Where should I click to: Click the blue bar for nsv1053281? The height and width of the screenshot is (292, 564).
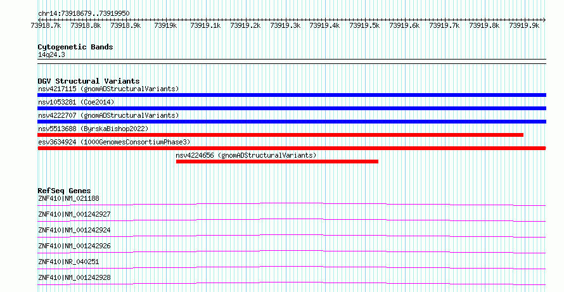[292, 108]
